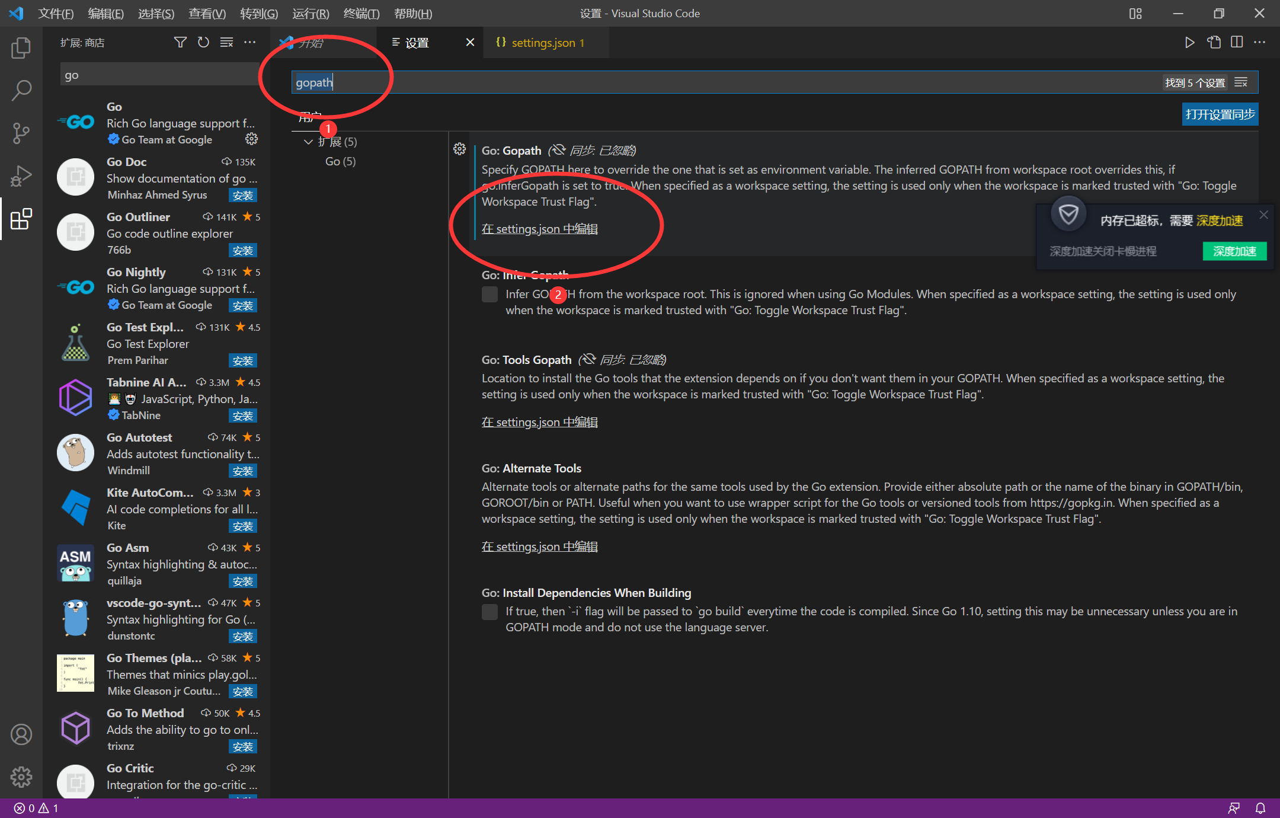Split the editor to the right
The width and height of the screenshot is (1280, 818).
(1237, 42)
